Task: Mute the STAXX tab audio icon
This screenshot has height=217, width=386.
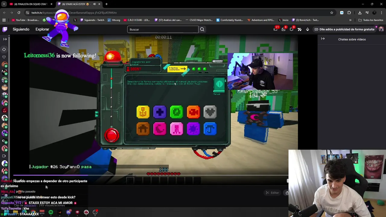Action: [x=94, y=4]
